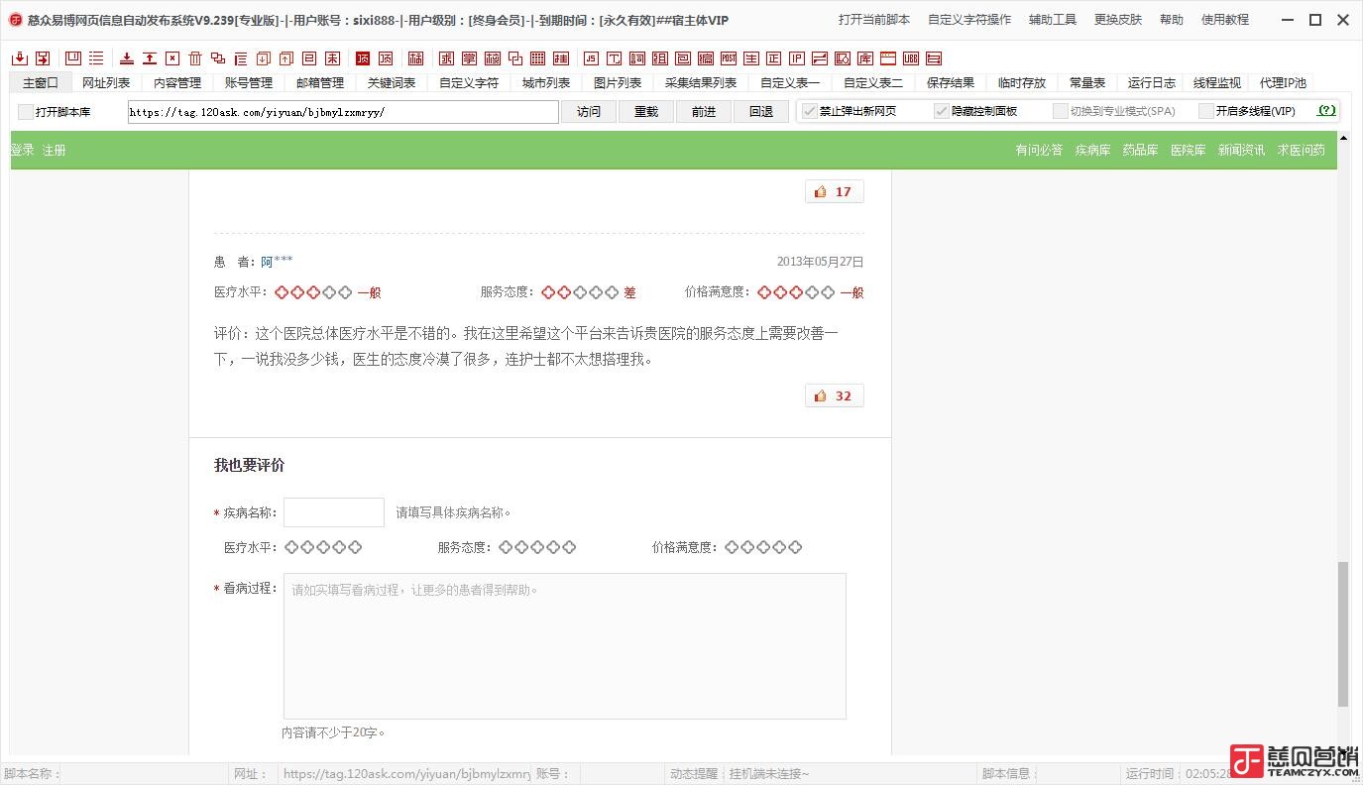This screenshot has width=1363, height=785.
Task: Click the page with up arrow icon
Action: (x=286, y=58)
